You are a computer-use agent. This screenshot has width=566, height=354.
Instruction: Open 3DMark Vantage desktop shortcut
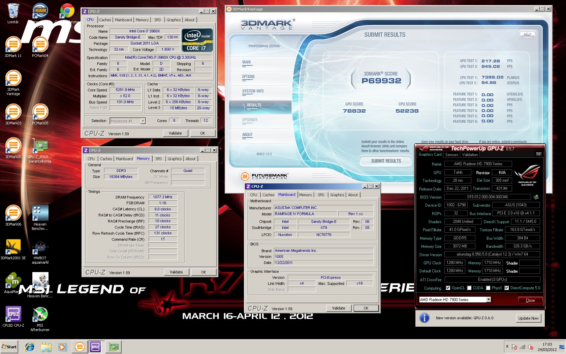[x=13, y=83]
